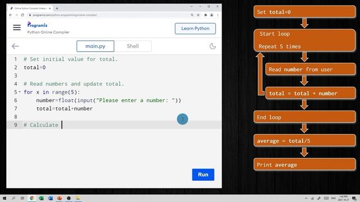Go back using the editor's left arrow
The height and width of the screenshot is (202, 360).
(x=15, y=46)
